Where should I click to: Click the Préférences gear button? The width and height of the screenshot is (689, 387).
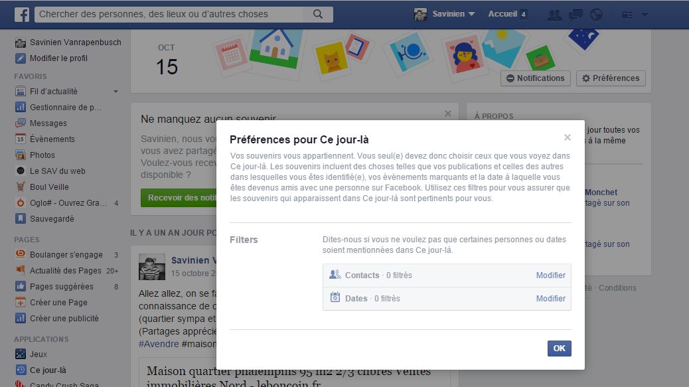click(611, 78)
